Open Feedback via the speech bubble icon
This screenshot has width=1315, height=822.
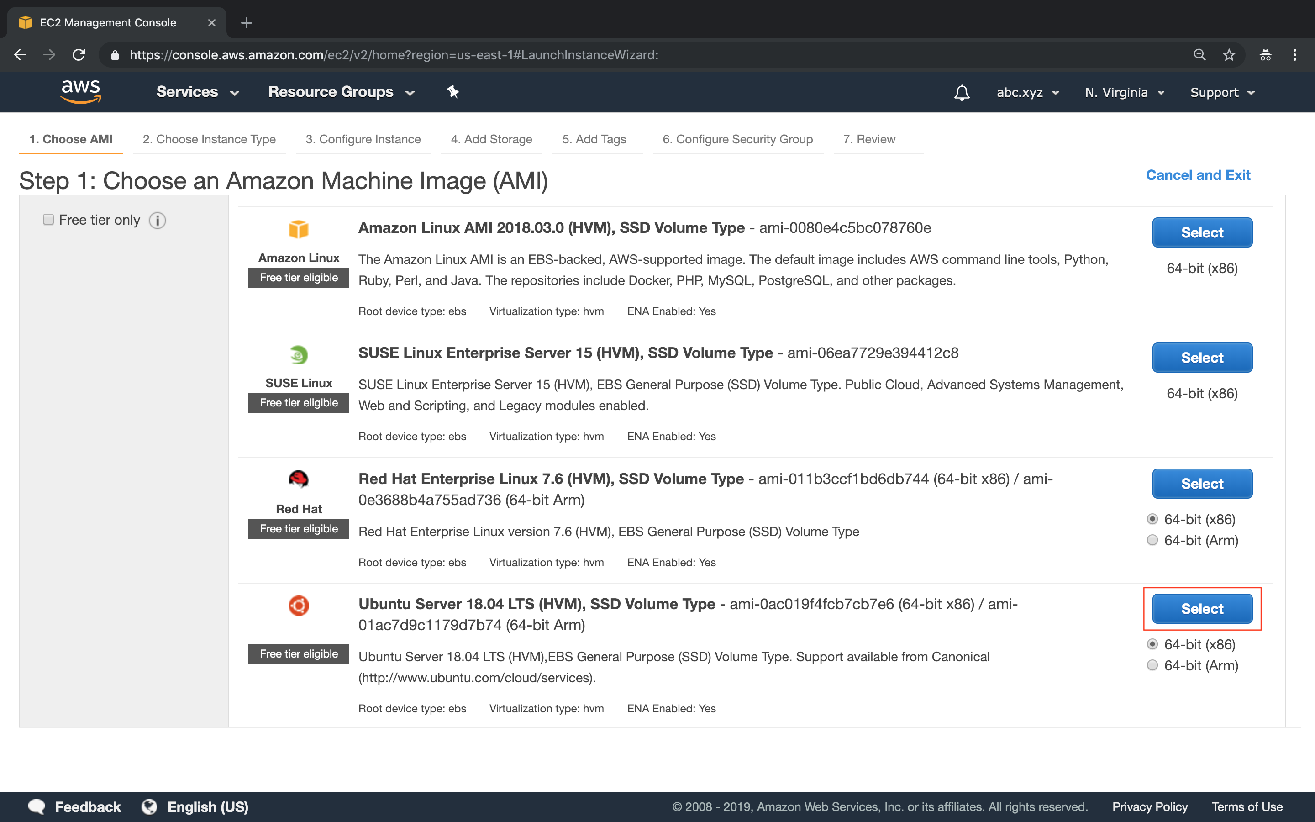(x=37, y=807)
